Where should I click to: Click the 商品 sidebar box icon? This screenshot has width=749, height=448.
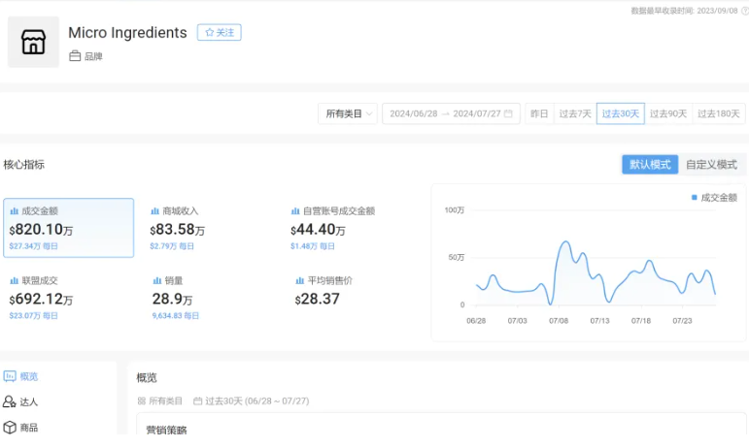[x=10, y=427]
